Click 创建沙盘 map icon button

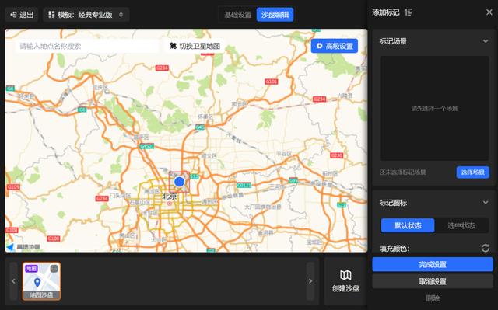click(345, 280)
